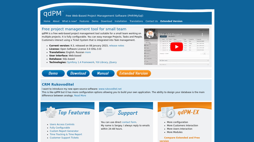Screen dimensions: 254x142
Task: Open Time Tracking & Time Report link
Action: [66, 134]
